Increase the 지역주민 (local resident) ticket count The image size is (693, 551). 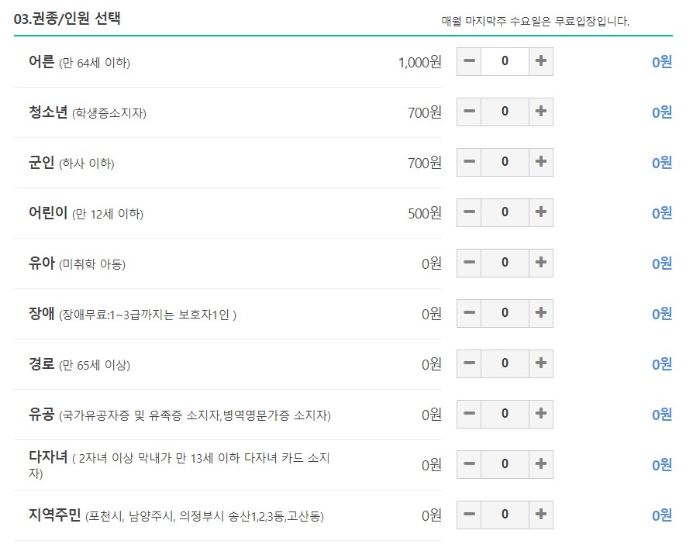tap(543, 515)
